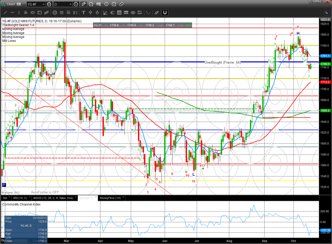This screenshot has height=244, width=332.
Task: Switch to the MoneyFlow (14) tab
Action: (x=111, y=198)
